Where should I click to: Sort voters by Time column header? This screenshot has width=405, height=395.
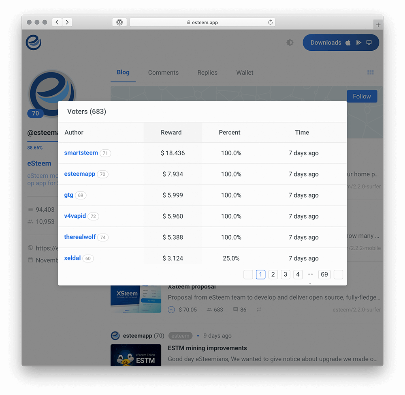302,133
